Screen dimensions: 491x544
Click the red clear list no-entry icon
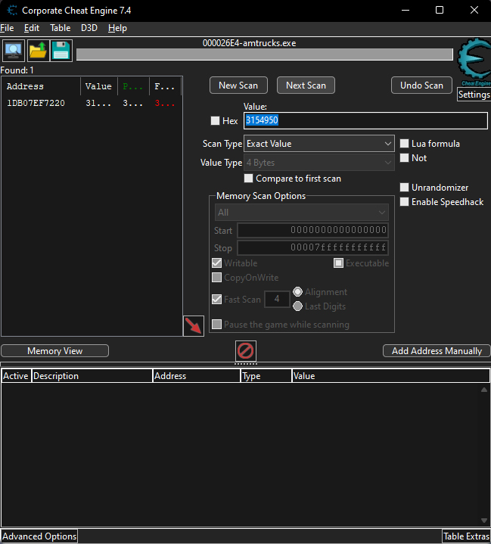tap(246, 351)
